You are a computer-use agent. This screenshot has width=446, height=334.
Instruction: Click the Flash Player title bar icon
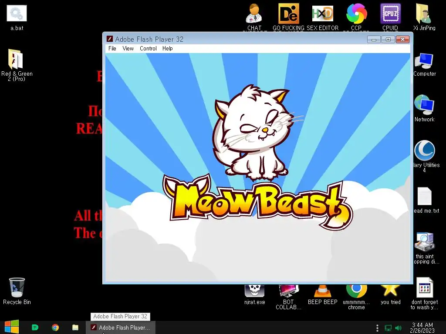[x=109, y=39]
